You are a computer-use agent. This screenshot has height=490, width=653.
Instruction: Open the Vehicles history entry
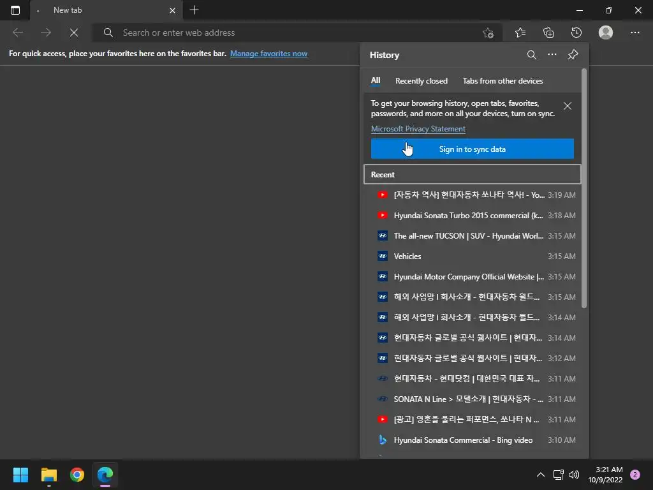tap(473, 256)
